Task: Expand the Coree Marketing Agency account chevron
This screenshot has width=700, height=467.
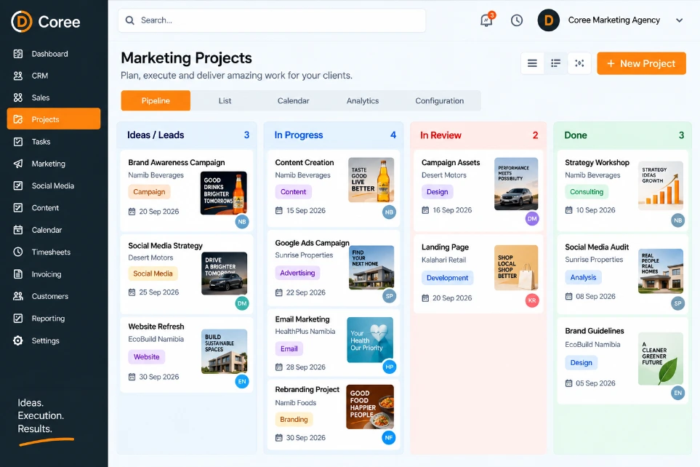Action: [x=679, y=20]
